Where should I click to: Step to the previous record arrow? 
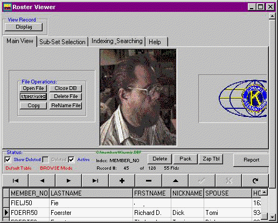(x=42, y=180)
